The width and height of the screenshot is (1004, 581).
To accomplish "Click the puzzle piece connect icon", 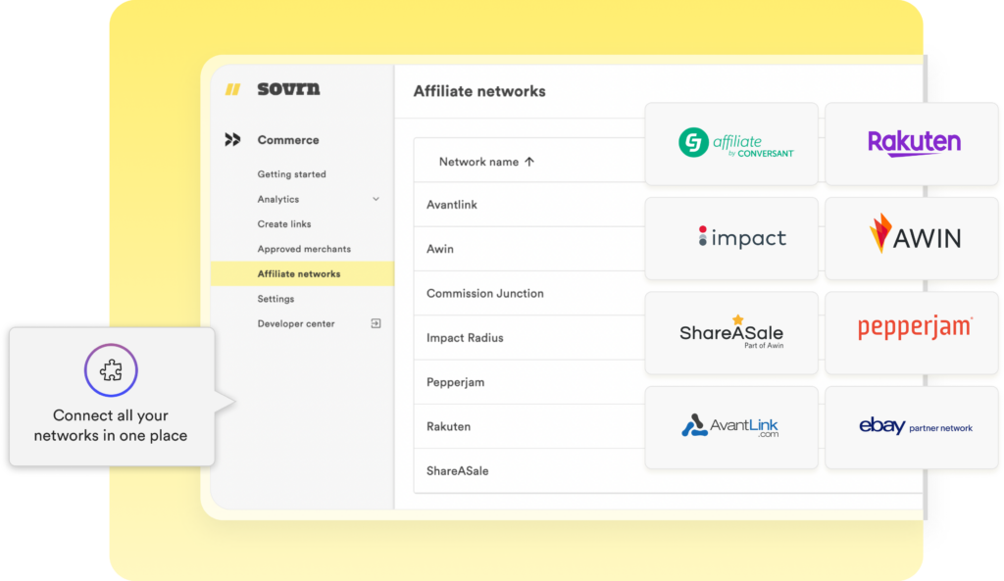I will pyautogui.click(x=111, y=369).
